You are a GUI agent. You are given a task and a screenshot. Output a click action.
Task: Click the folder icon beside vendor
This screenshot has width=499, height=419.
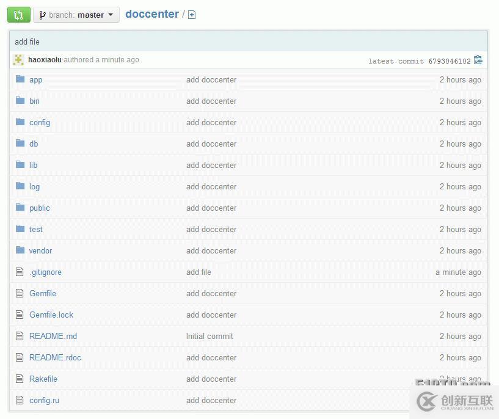click(20, 250)
